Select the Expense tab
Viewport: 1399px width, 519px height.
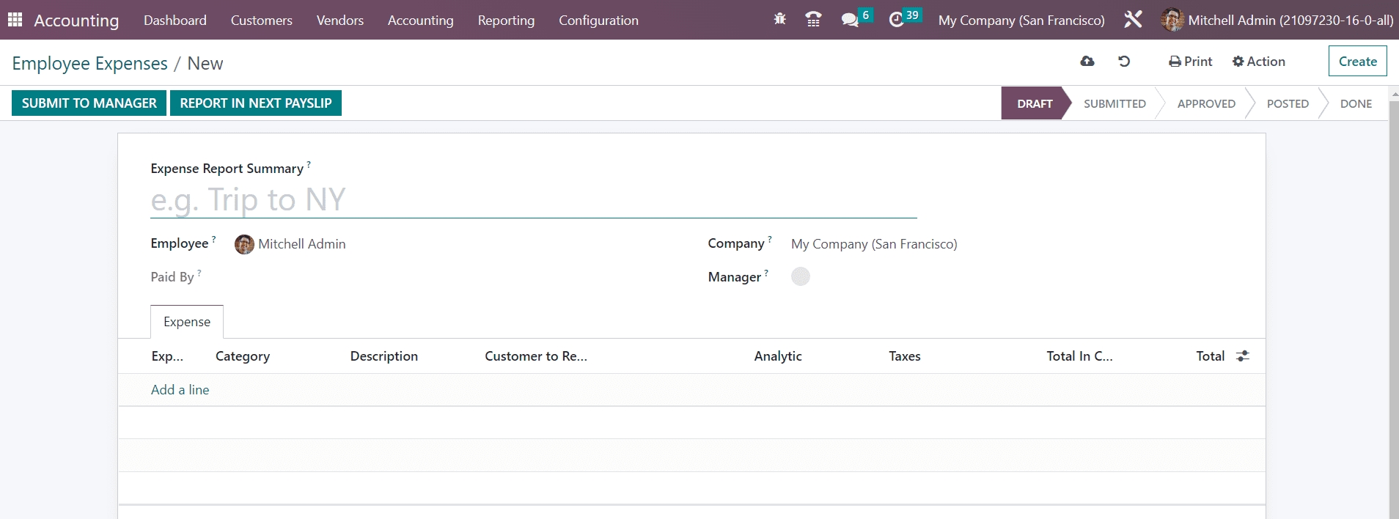coord(187,322)
